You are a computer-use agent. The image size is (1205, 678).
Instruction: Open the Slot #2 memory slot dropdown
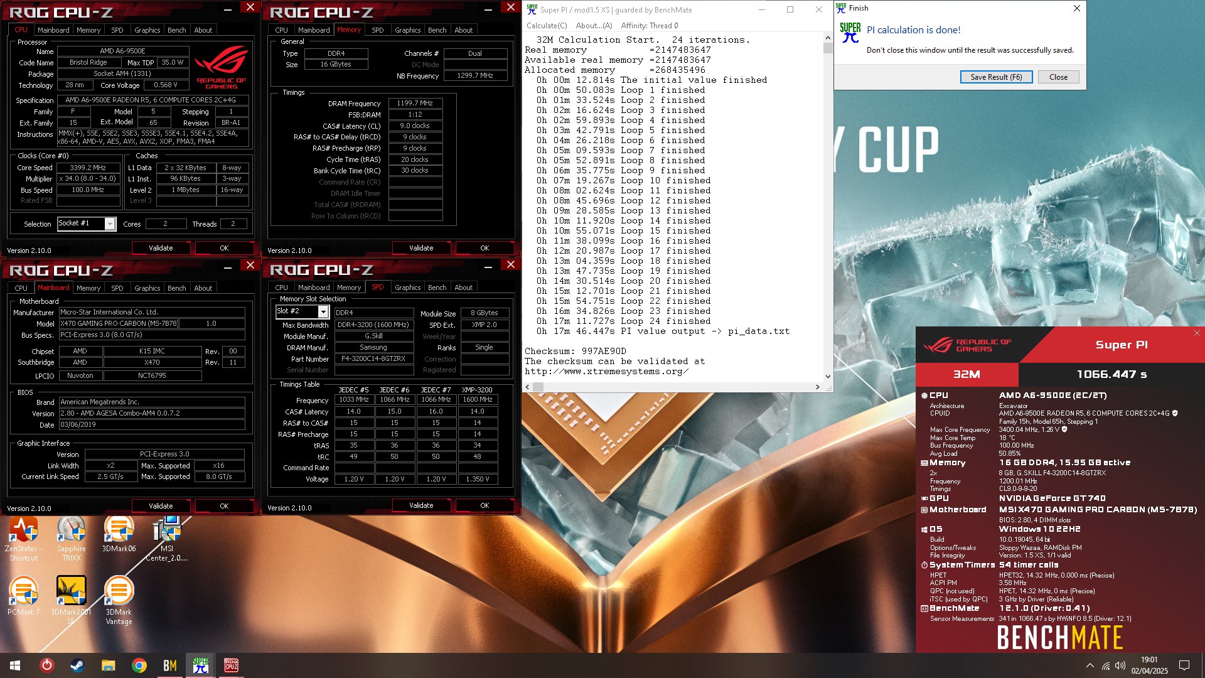[323, 311]
